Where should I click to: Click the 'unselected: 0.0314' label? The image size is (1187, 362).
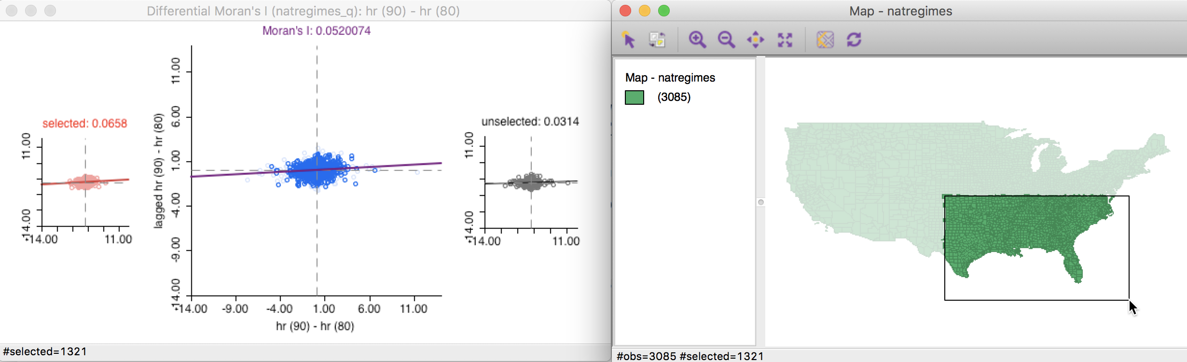pos(530,122)
